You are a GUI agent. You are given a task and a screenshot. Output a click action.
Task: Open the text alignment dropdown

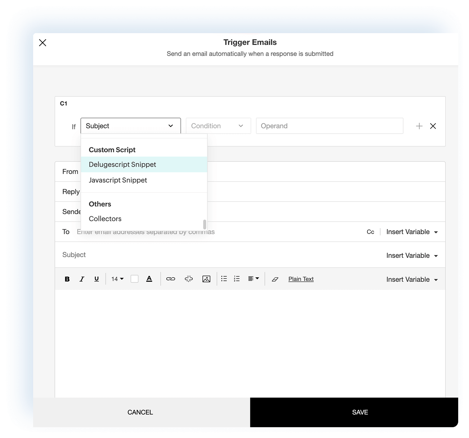253,278
